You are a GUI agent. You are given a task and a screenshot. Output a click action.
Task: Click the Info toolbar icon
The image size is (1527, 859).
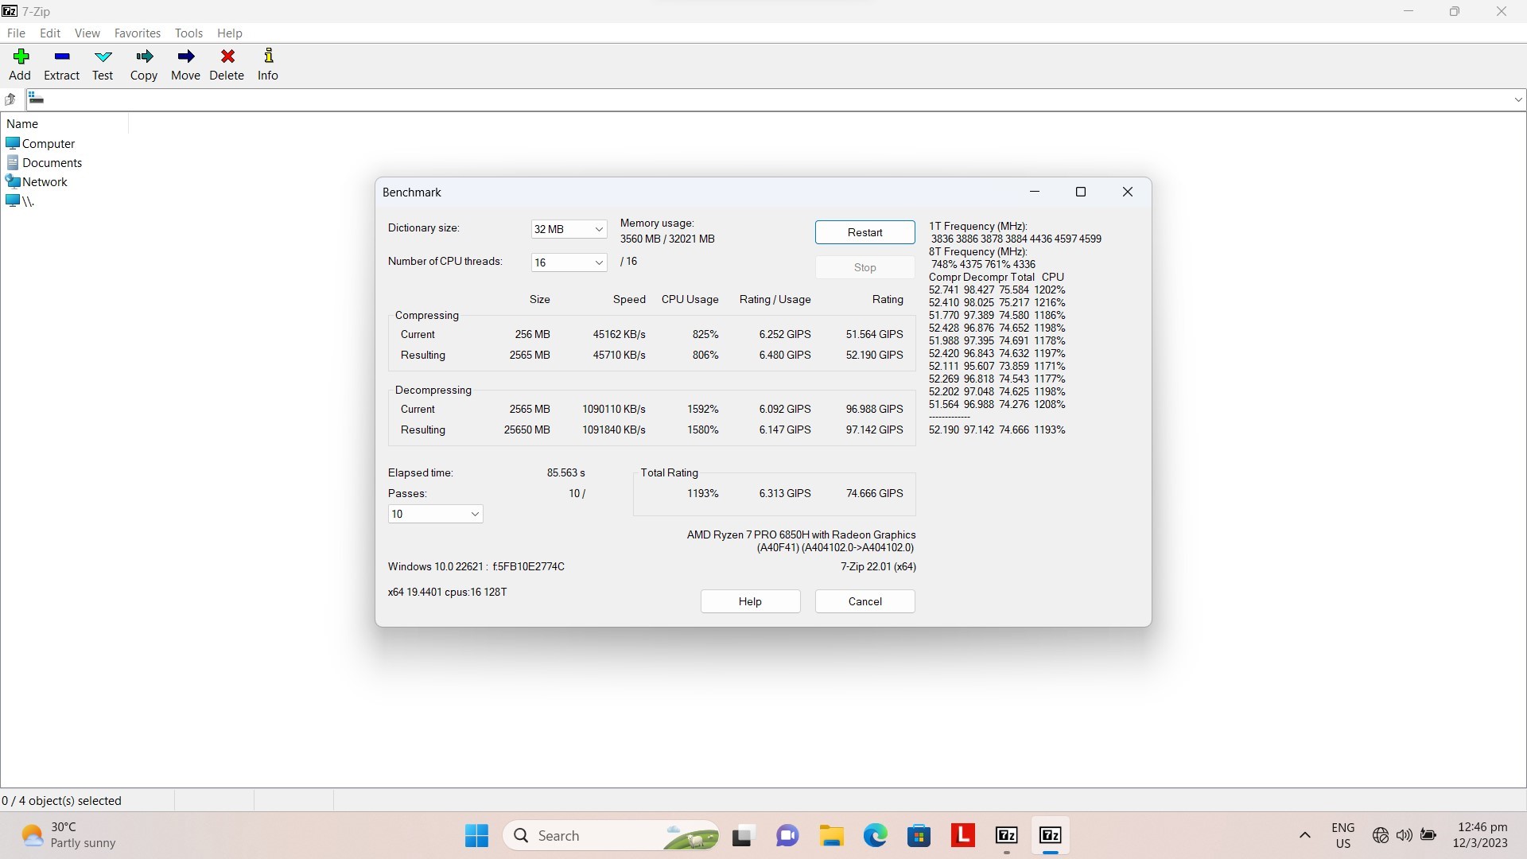click(268, 64)
